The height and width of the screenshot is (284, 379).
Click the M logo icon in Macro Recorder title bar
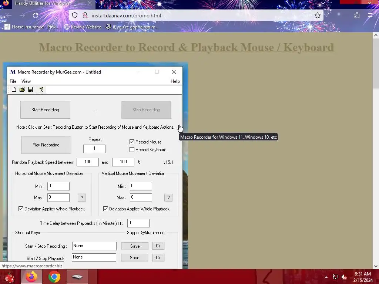coord(13,72)
